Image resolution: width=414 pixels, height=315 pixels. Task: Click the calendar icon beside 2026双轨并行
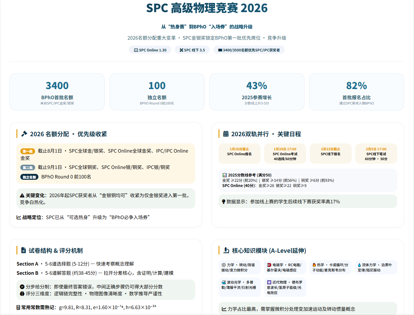coord(226,134)
